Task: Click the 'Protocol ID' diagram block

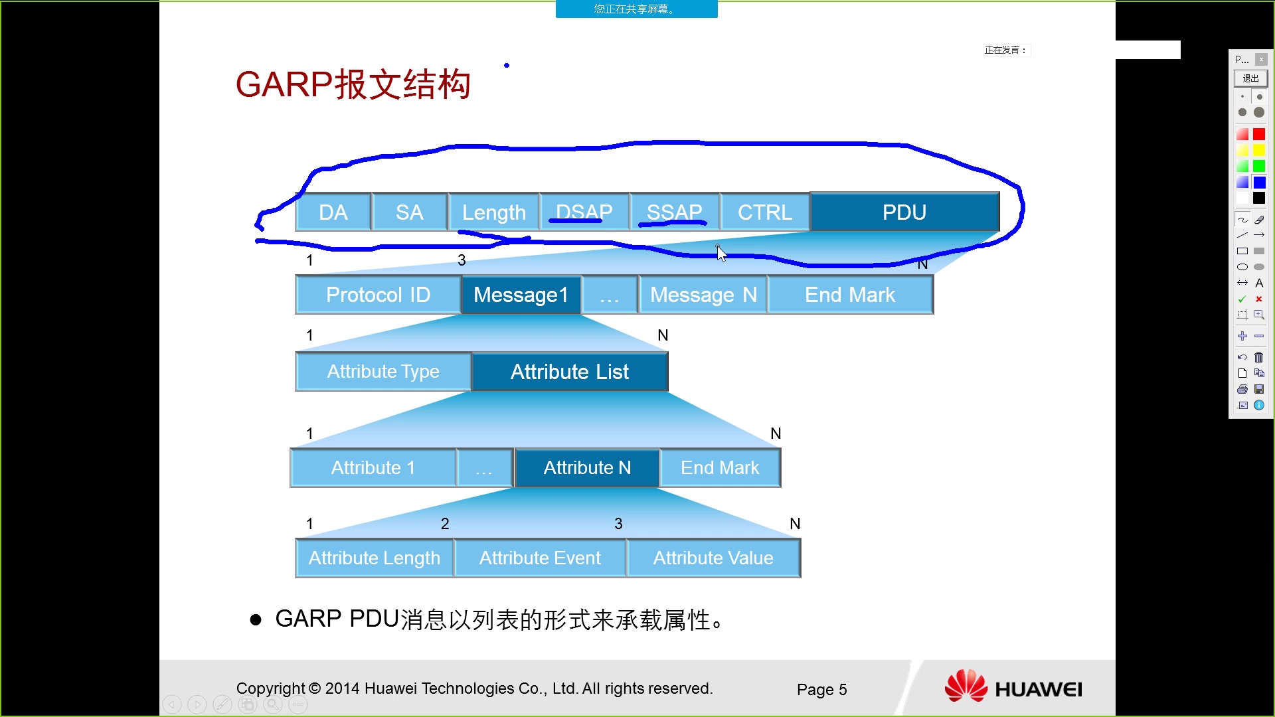Action: click(378, 295)
